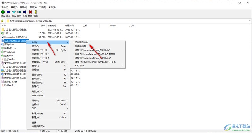This screenshot has width=252, height=133.
Task: Click the red X 删除 toolbar icon
Action: pos(30,12)
